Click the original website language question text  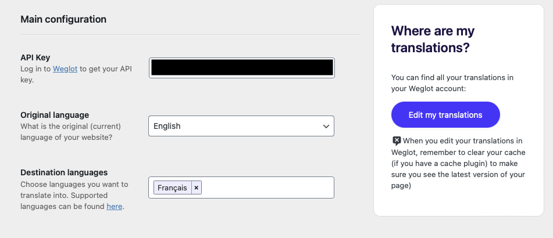point(70,131)
